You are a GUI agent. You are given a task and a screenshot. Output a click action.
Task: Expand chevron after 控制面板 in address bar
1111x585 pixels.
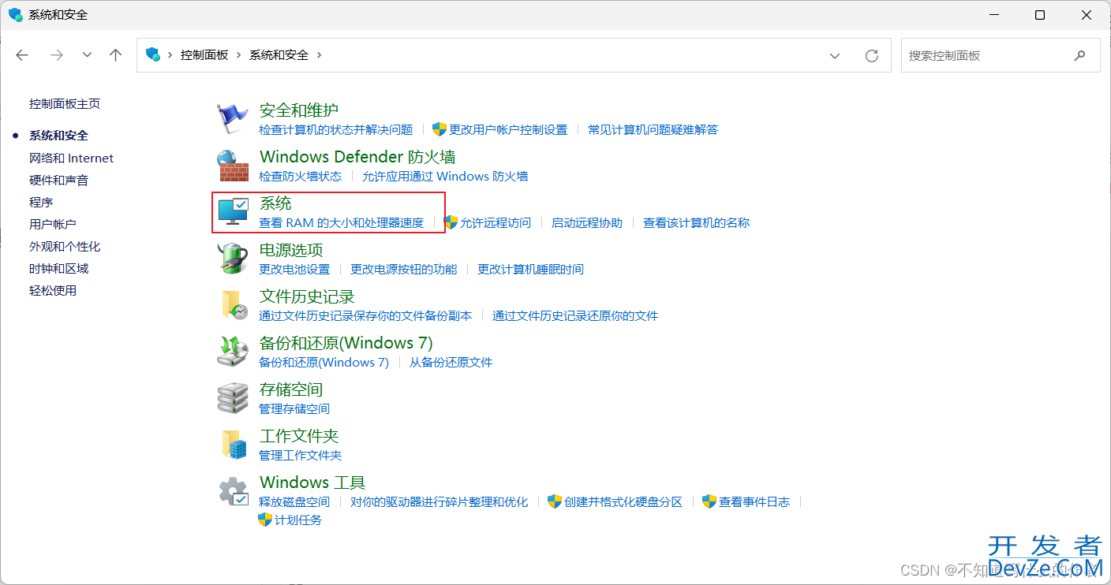(x=238, y=54)
